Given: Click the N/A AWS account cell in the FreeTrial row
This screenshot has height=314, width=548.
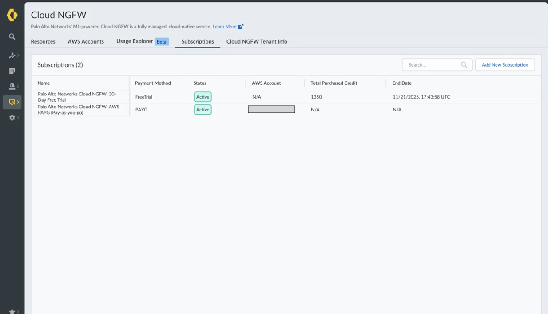Looking at the screenshot, I should pos(257,97).
